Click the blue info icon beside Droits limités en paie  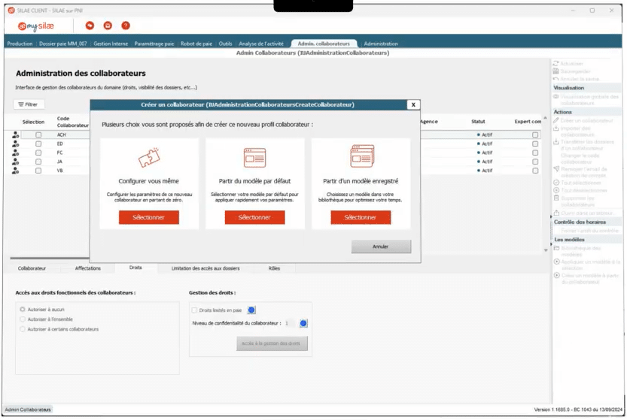[x=251, y=310]
